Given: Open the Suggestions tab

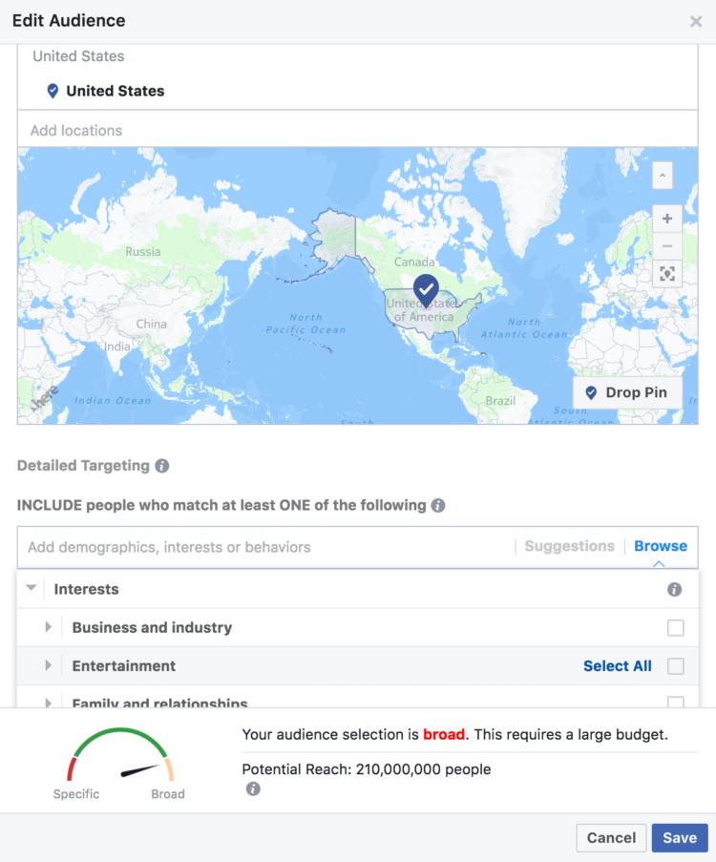Looking at the screenshot, I should [569, 546].
